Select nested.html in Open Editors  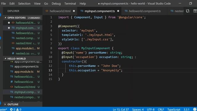[x=22, y=43]
